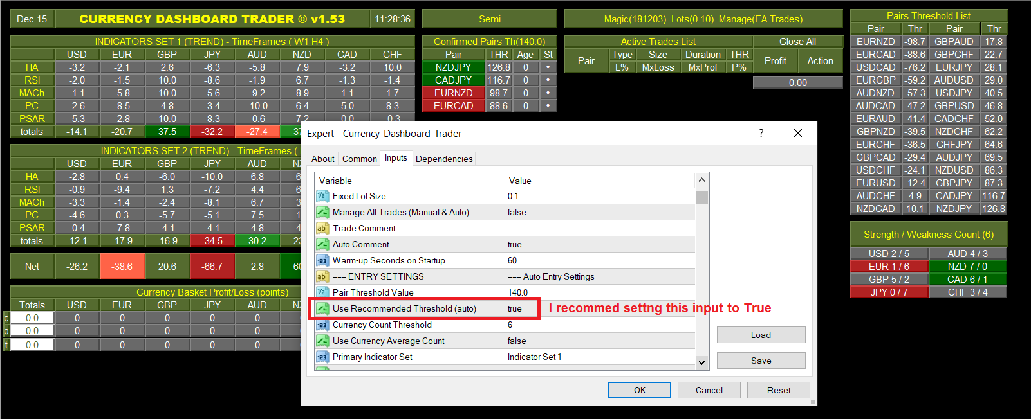Screen dimensions: 1031x419
Task: Edit Currency Count Threshold value 6
Action: [600, 325]
